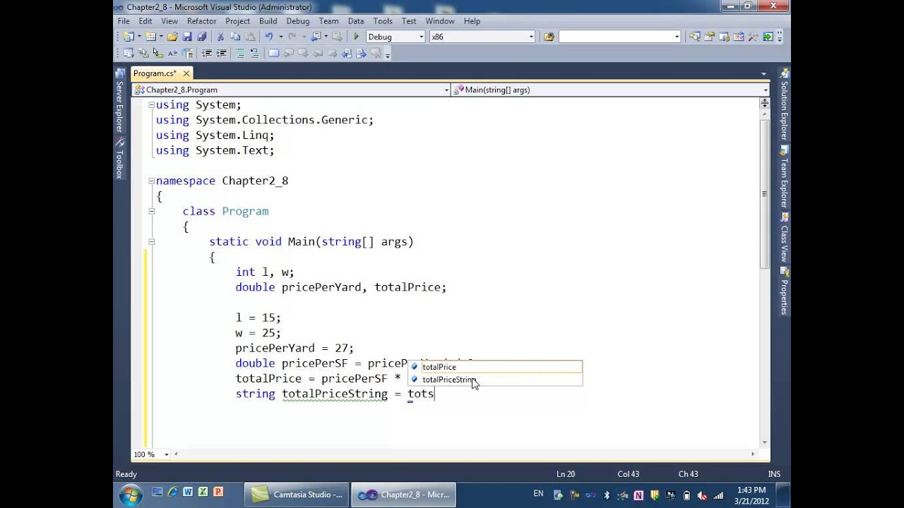Launch Excel from the taskbar quick launch
The image size is (904, 508).
pyautogui.click(x=203, y=492)
